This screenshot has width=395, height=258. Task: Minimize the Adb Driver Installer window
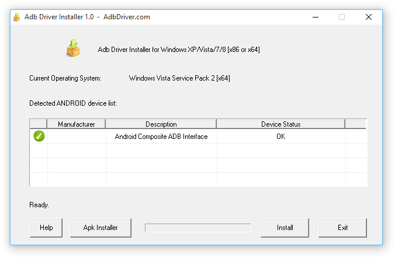(315, 17)
